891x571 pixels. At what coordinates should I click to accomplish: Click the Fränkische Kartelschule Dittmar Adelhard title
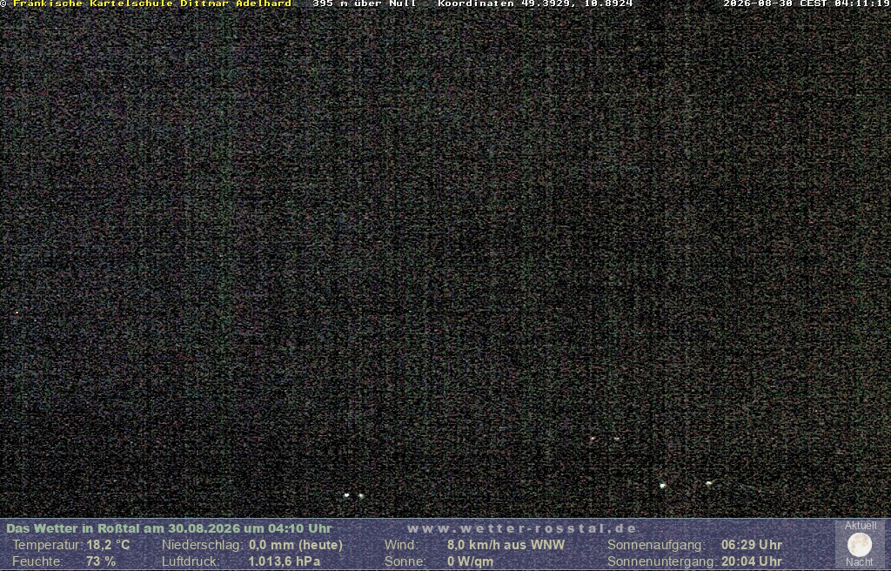pos(152,3)
